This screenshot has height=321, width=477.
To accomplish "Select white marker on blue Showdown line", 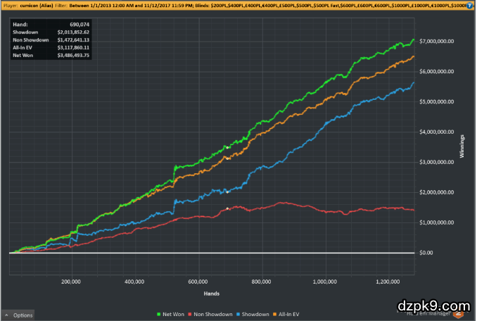I will click(x=227, y=191).
